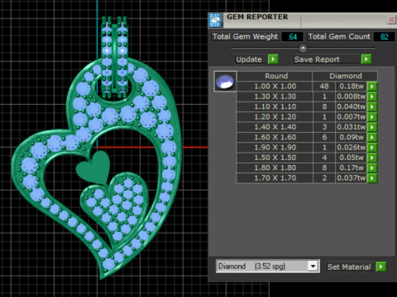Click the Update button label
Image resolution: width=397 pixels, height=297 pixels.
click(x=249, y=59)
